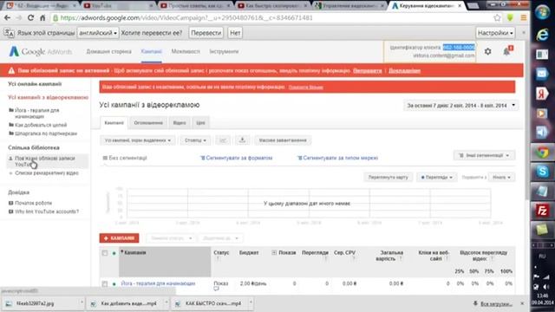Open the Інструменти top menu
Viewport: 555px width, 312px height.
pos(224,52)
